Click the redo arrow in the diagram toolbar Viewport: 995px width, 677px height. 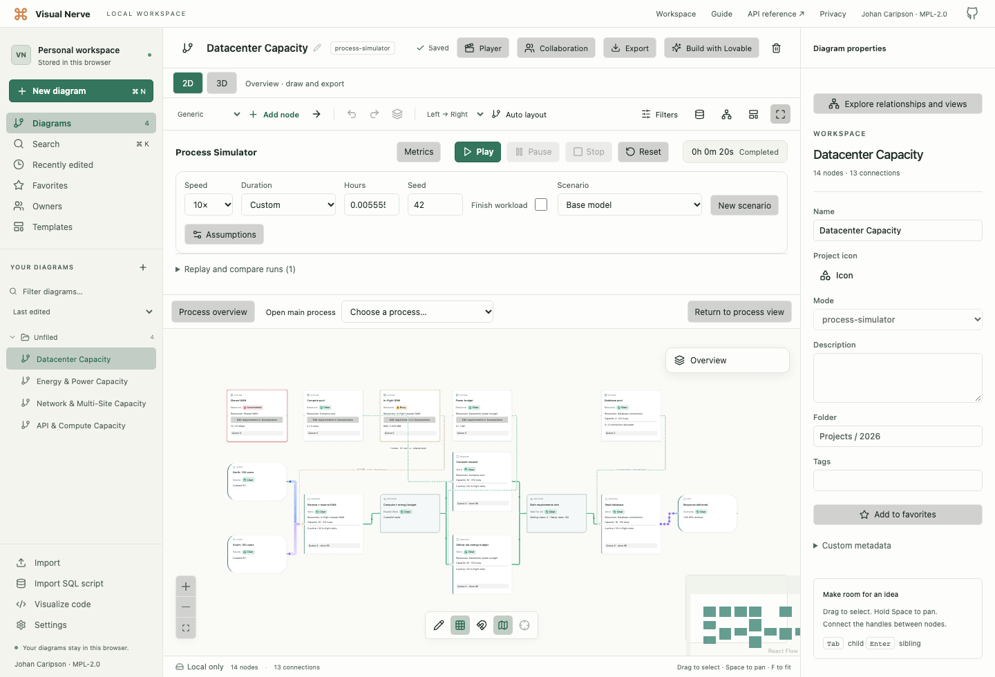(375, 114)
